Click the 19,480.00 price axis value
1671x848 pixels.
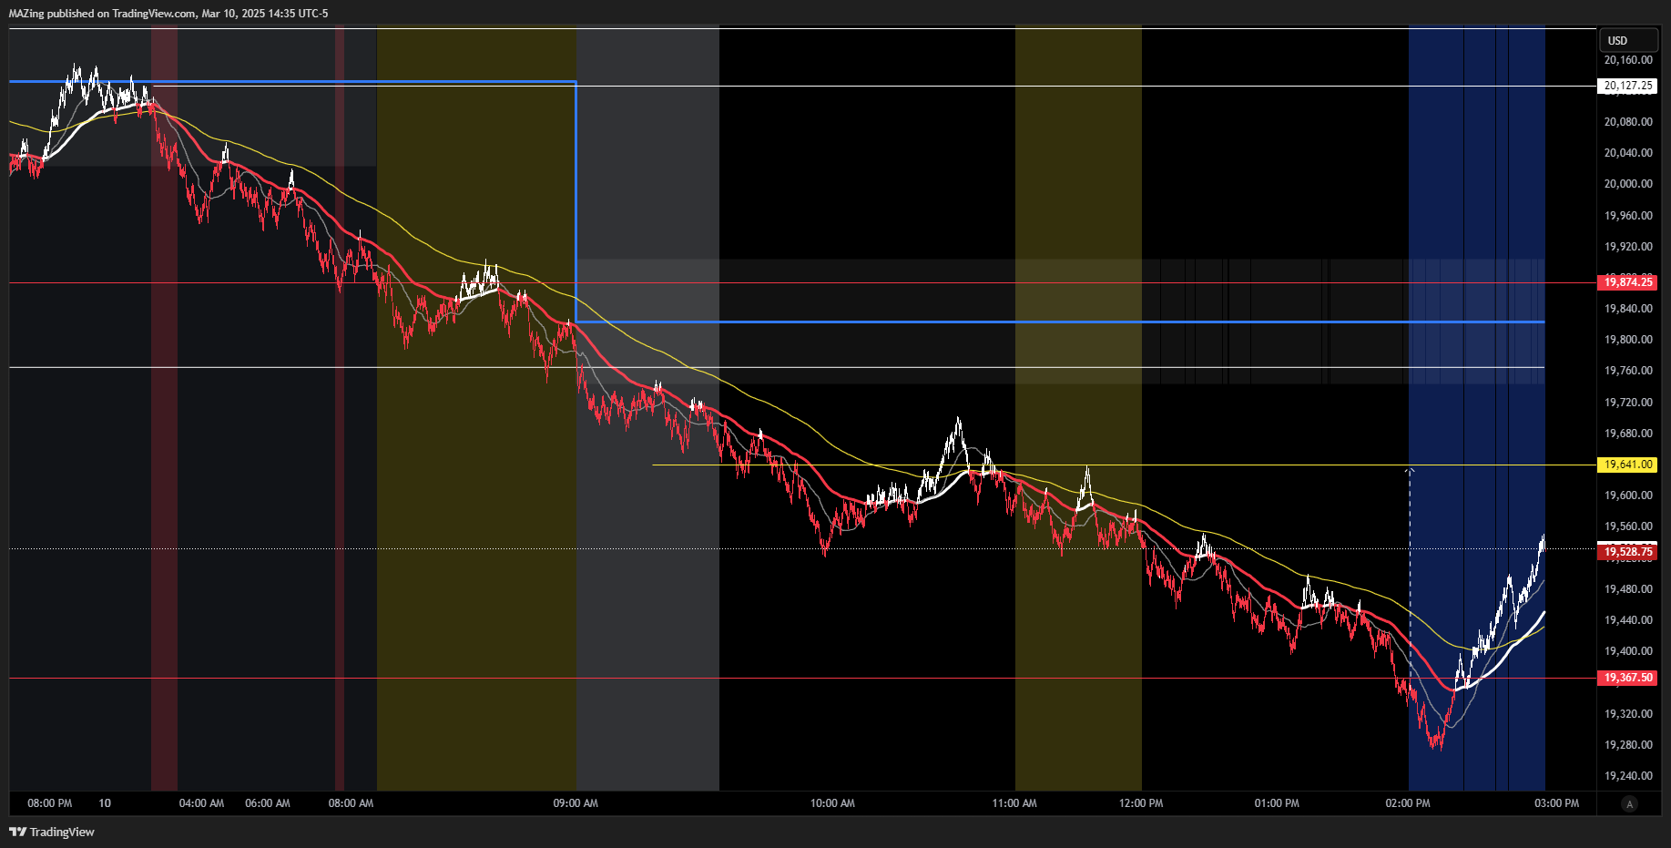pyautogui.click(x=1628, y=589)
